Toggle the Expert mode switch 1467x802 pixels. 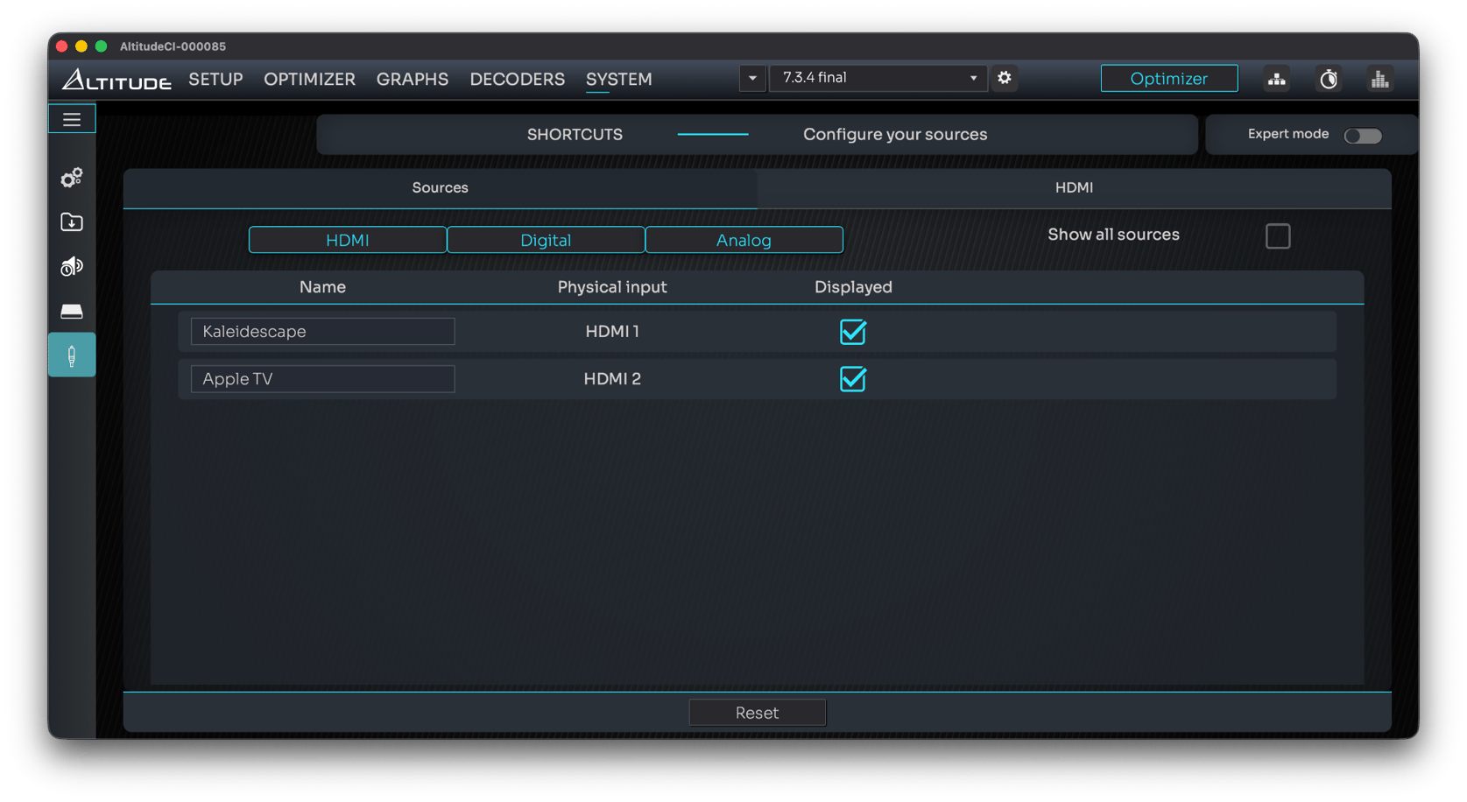click(x=1363, y=135)
